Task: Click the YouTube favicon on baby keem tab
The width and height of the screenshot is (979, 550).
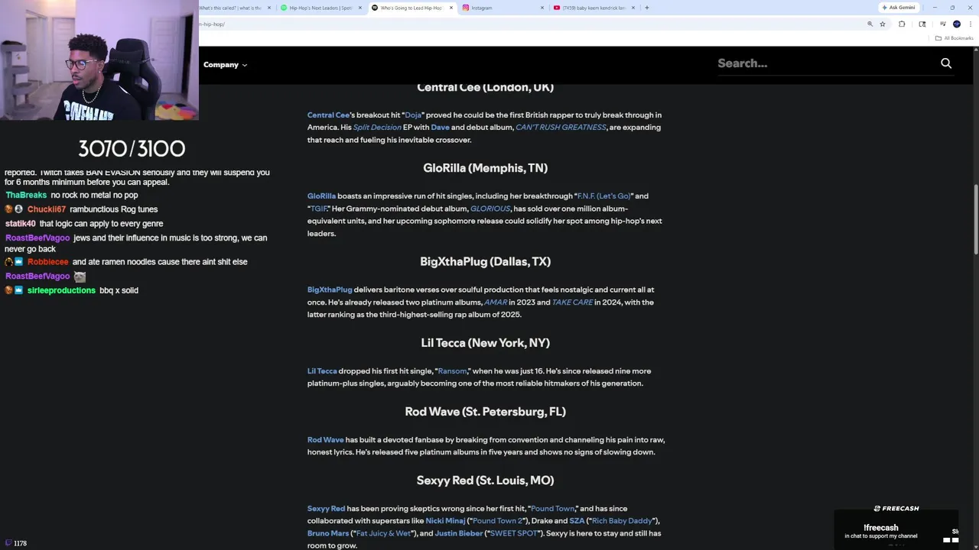Action: 557,8
